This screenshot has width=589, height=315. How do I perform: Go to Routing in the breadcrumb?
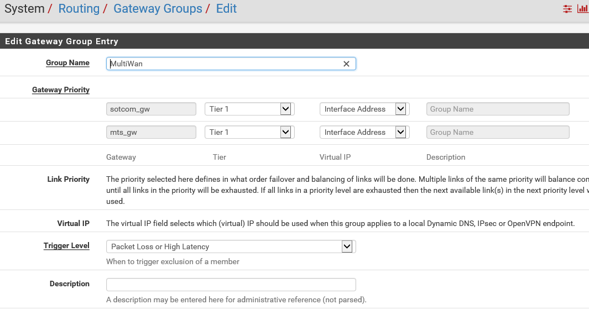click(x=79, y=9)
